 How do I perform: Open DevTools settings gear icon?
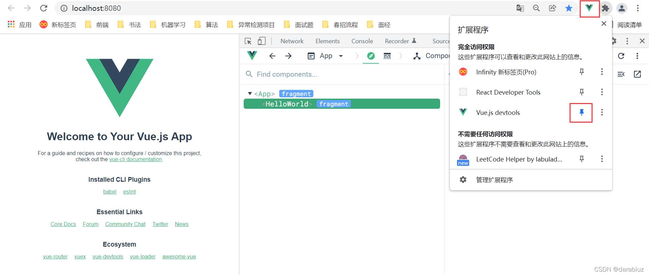pyautogui.click(x=614, y=41)
